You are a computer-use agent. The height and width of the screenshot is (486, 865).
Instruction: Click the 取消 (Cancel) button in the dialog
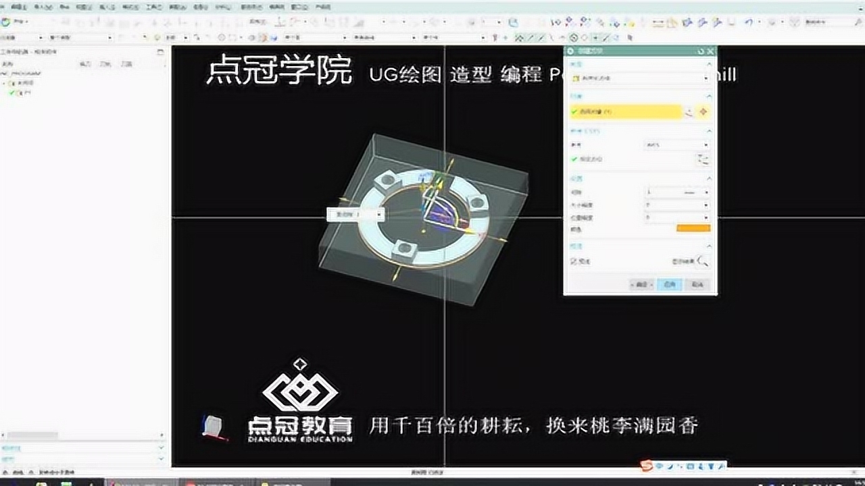tap(697, 285)
